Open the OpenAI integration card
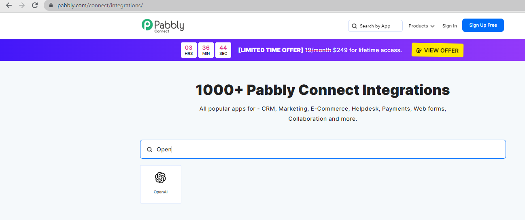The image size is (525, 220). tap(161, 184)
